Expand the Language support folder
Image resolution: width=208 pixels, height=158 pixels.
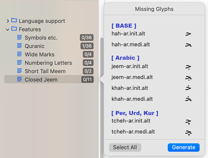pos(8,21)
